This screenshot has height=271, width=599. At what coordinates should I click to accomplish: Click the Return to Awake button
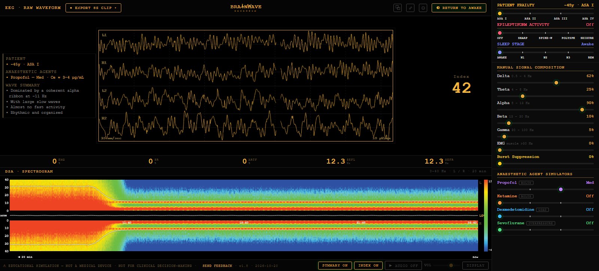[x=459, y=8]
